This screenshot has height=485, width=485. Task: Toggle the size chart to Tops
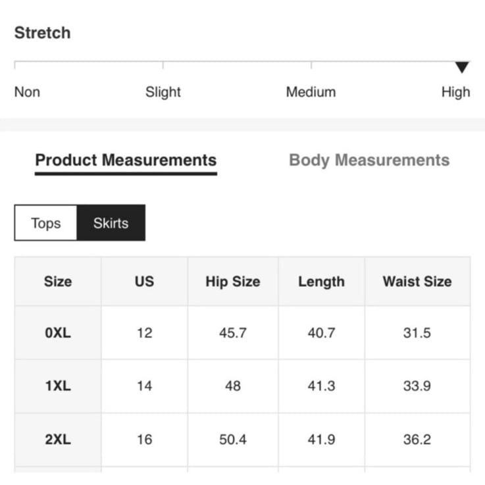(46, 222)
